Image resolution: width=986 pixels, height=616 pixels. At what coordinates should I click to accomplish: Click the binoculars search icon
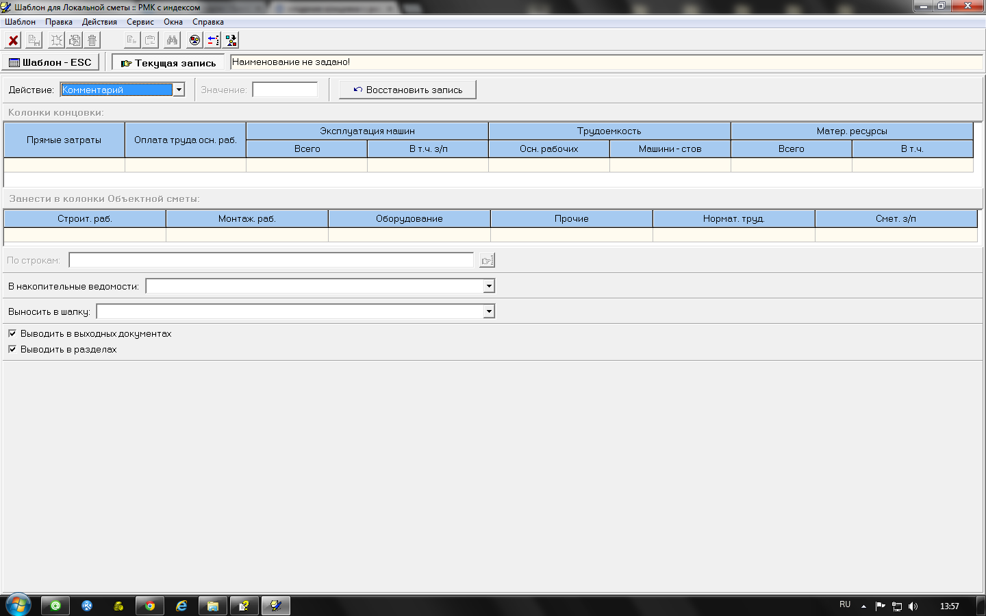172,40
